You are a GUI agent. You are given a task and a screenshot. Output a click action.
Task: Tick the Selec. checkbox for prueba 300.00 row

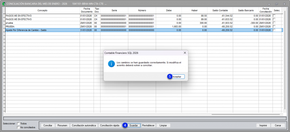pyautogui.click(x=274, y=23)
